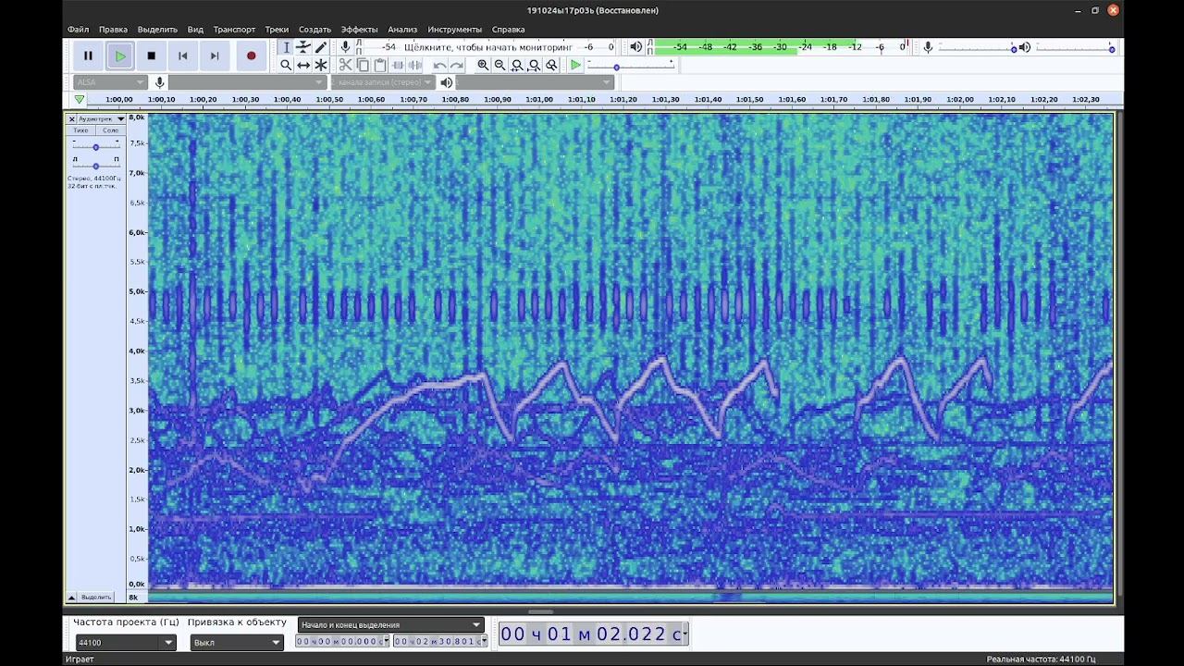
Task: Click the Silence audio icon
Action: (415, 65)
